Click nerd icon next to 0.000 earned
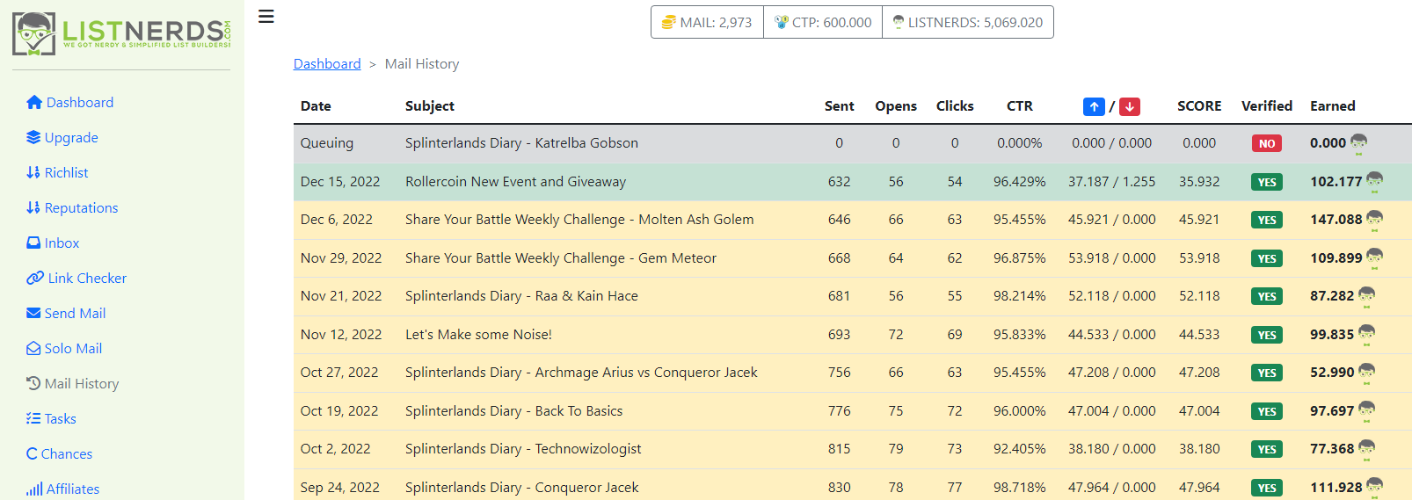The width and height of the screenshot is (1412, 500). coord(1359,144)
